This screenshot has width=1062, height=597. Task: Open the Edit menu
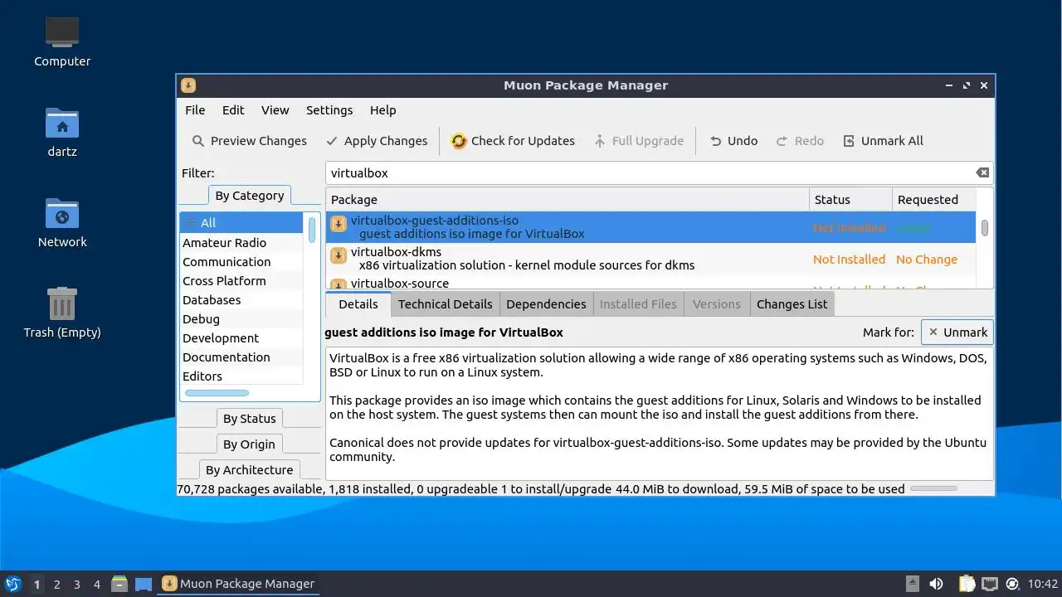click(x=233, y=110)
